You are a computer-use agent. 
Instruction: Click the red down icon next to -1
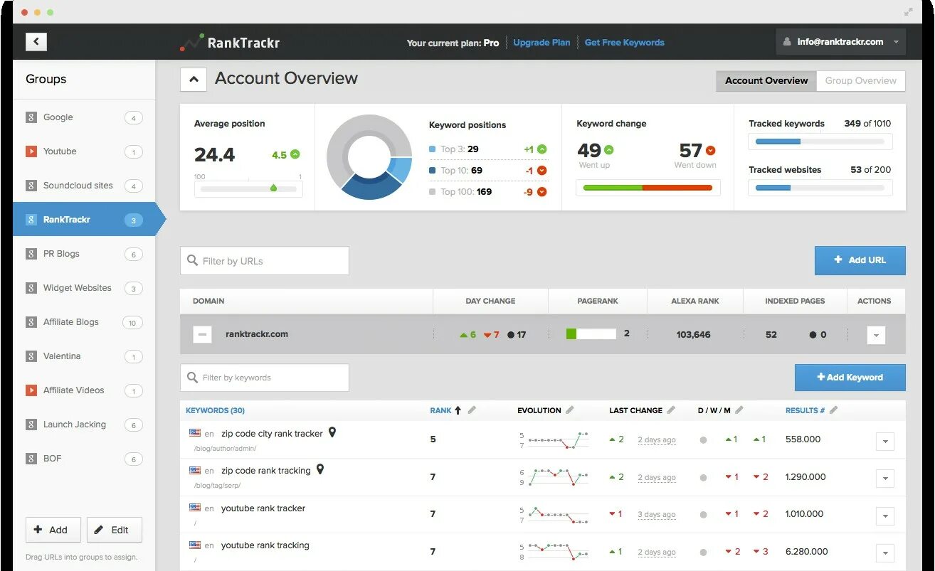pyautogui.click(x=542, y=171)
